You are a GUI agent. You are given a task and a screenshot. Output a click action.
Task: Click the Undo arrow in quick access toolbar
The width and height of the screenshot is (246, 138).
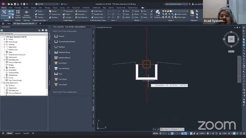coord(27,4)
